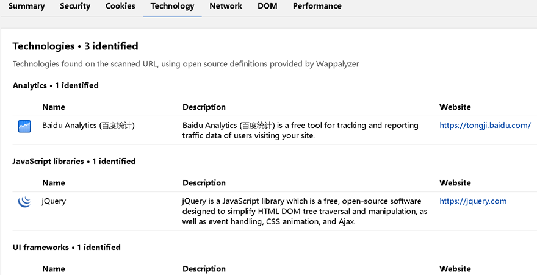
Task: Click the Baidu Analytics name entry
Action: [x=88, y=126]
